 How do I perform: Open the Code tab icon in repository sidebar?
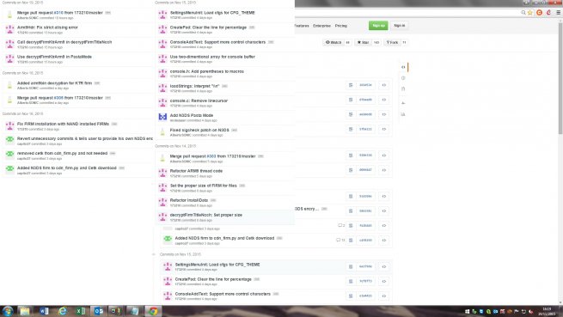click(x=403, y=67)
